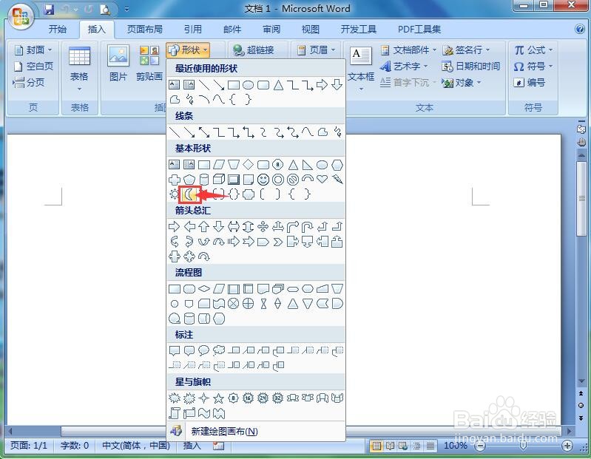Insert 日期和时间 date and time

click(x=470, y=67)
